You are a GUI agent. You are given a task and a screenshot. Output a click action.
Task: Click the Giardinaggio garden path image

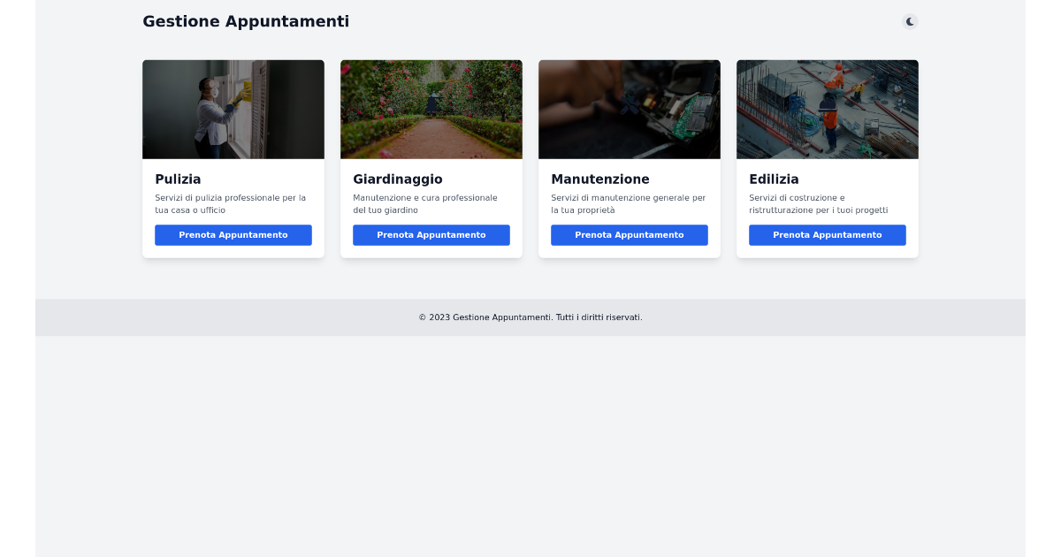tap(431, 109)
